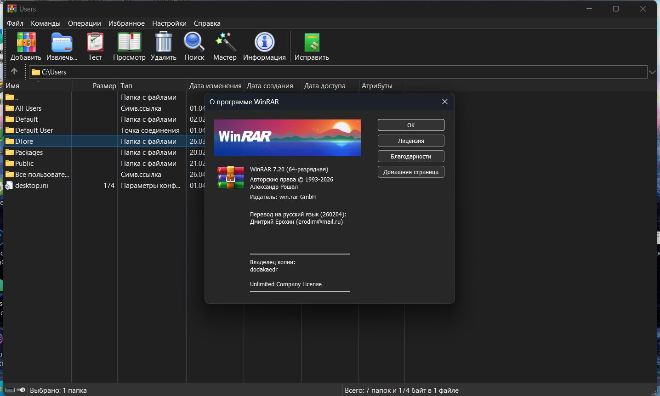Open the Настройки menu
This screenshot has width=660, height=396.
[169, 23]
